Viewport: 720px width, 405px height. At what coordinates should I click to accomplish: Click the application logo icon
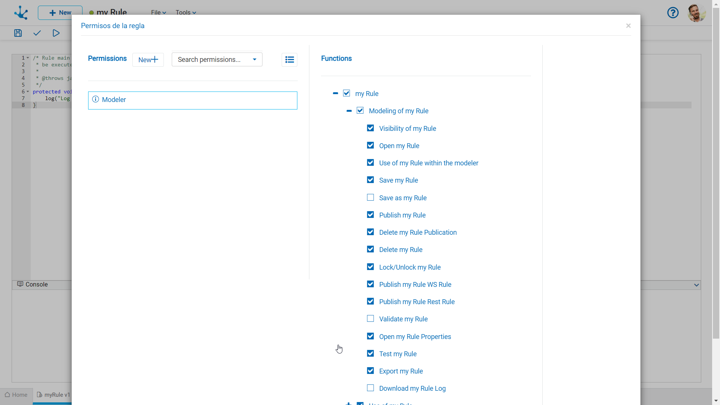click(21, 13)
